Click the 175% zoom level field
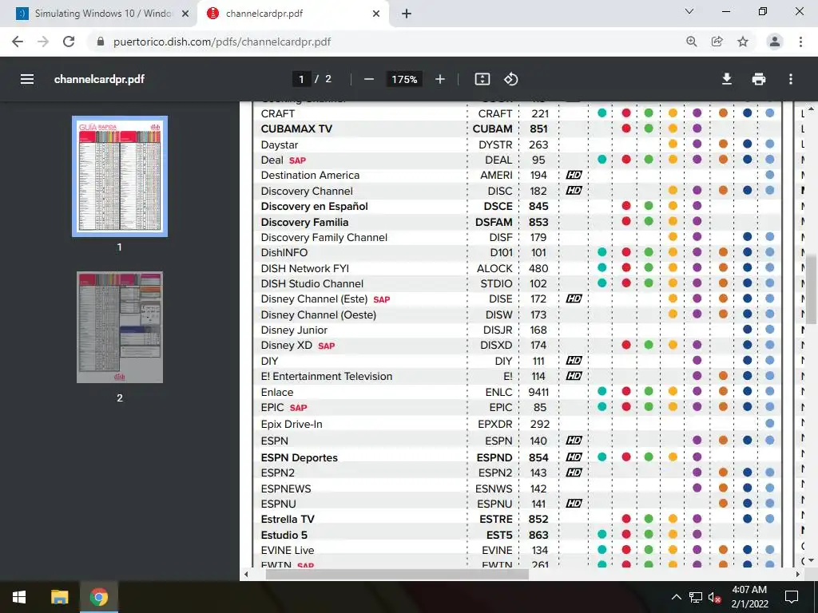This screenshot has width=818, height=613. [x=404, y=79]
